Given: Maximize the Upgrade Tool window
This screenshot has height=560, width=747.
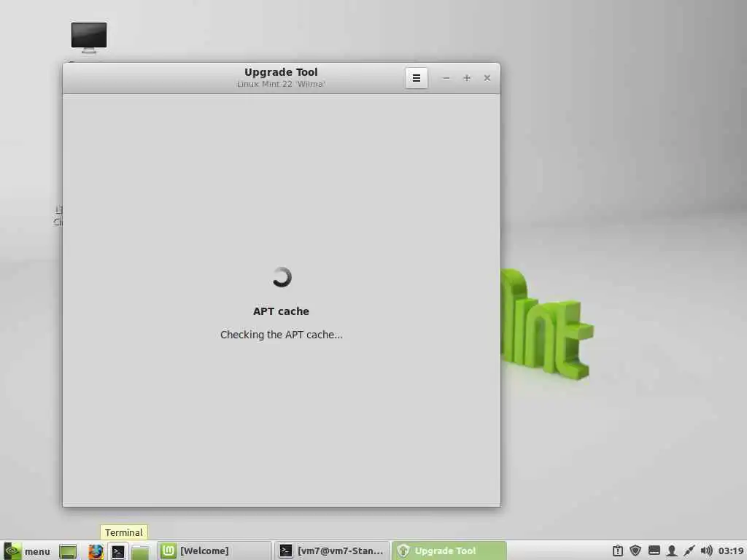Looking at the screenshot, I should (x=466, y=78).
